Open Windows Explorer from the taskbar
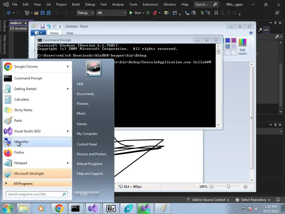Viewport: 285px width, 214px height. click(24, 208)
